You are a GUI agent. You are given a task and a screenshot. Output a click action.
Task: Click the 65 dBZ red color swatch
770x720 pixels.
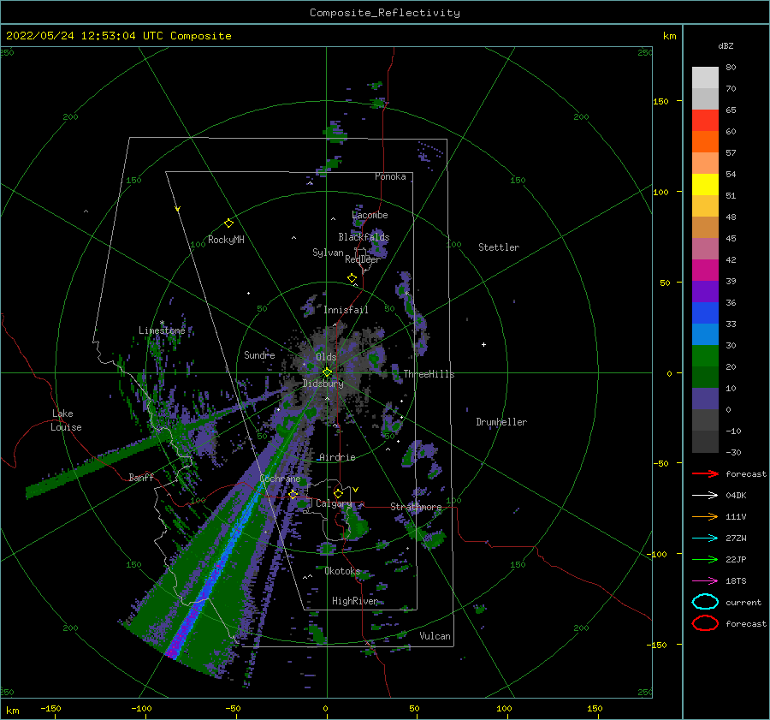pos(705,121)
